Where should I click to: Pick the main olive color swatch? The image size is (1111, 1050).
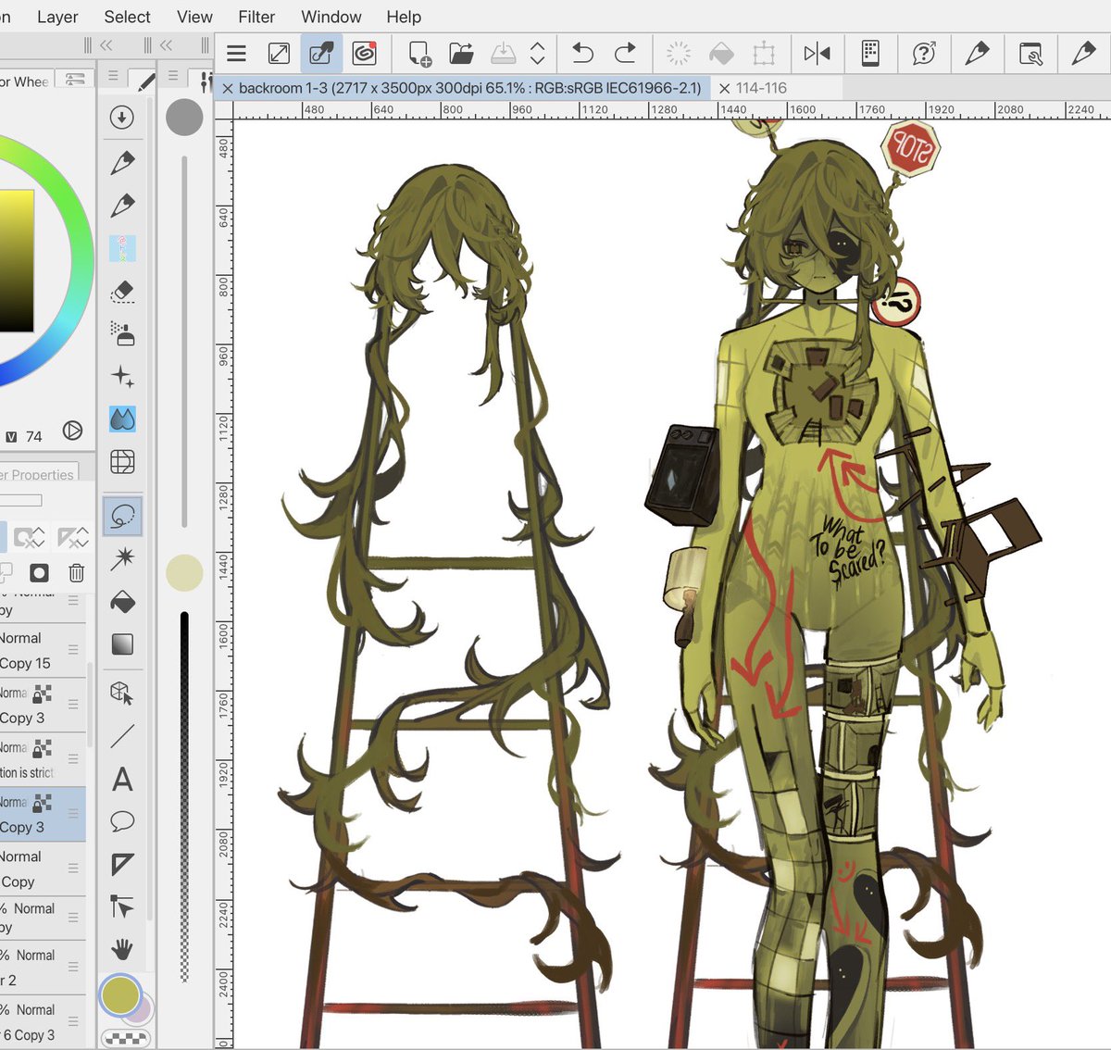click(x=120, y=995)
